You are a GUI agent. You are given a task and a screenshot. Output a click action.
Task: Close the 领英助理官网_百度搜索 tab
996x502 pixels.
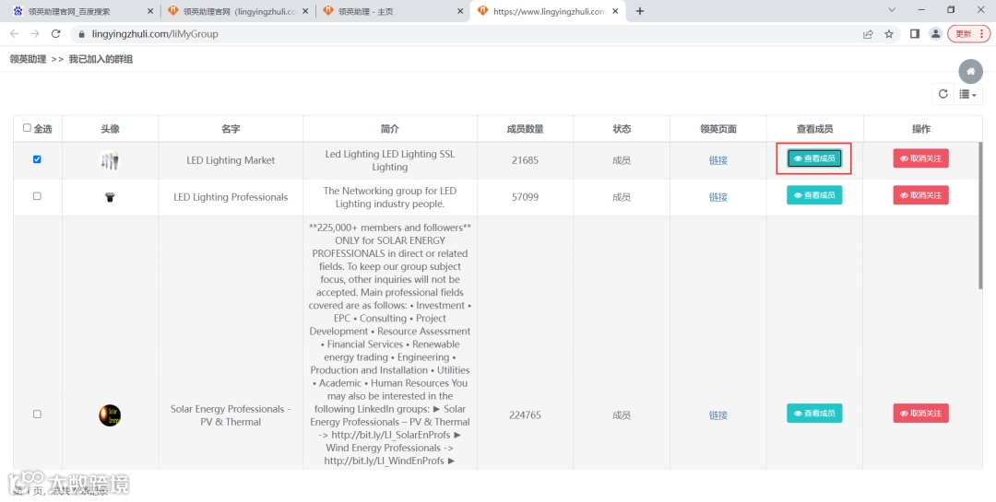point(150,11)
